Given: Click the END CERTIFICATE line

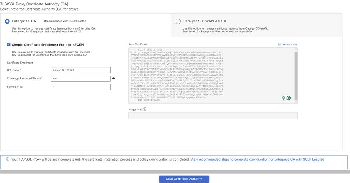Looking at the screenshot, I should 149,100.
